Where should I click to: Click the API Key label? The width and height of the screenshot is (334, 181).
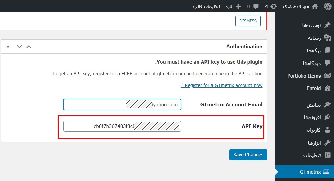[x=252, y=126]
